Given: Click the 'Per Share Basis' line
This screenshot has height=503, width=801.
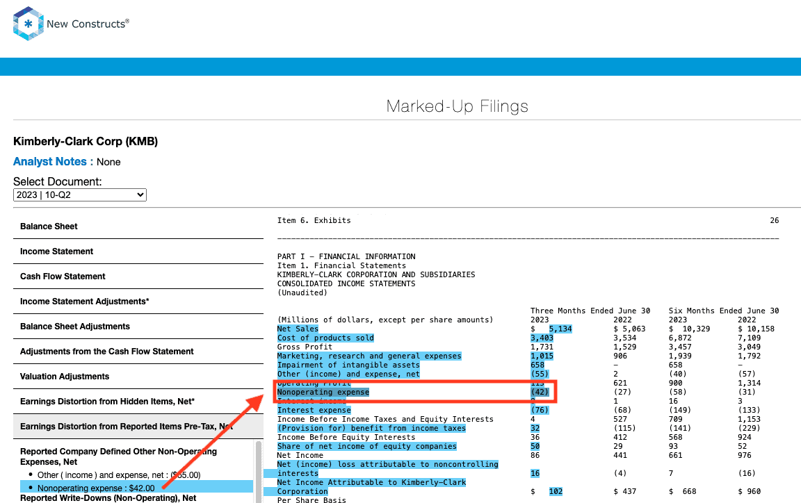Looking at the screenshot, I should point(311,500).
